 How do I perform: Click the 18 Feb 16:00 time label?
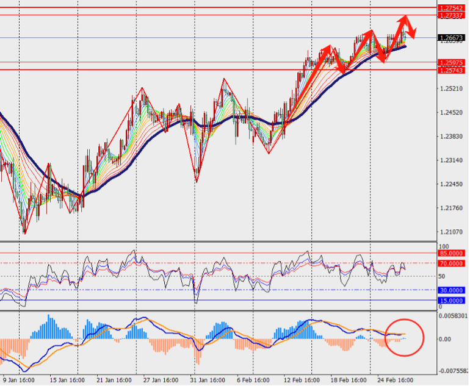coord(349,381)
